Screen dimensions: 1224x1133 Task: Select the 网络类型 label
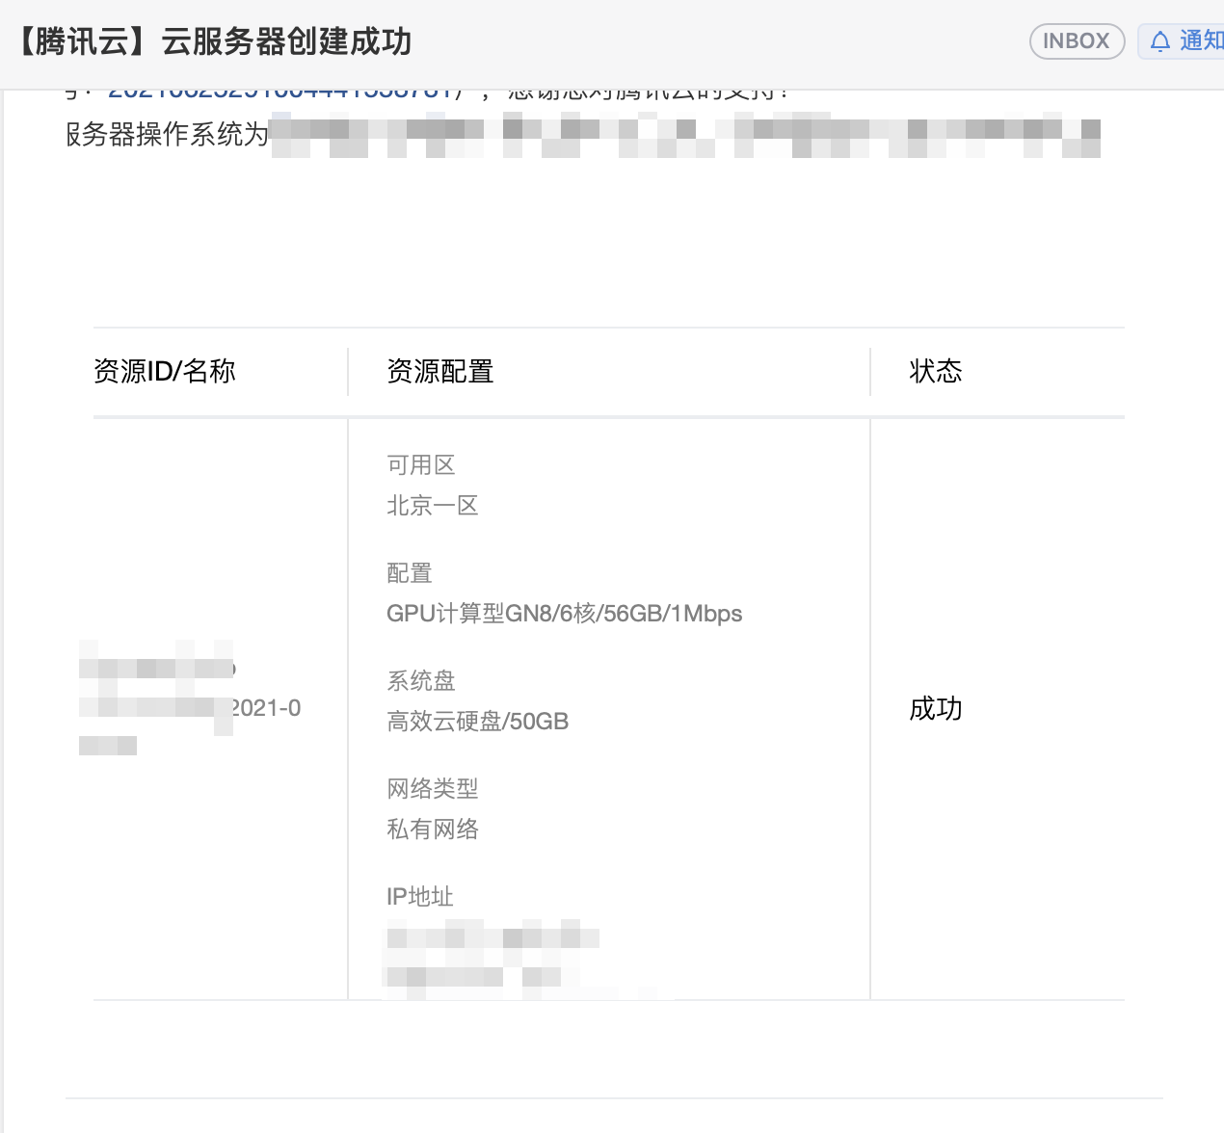tap(433, 789)
